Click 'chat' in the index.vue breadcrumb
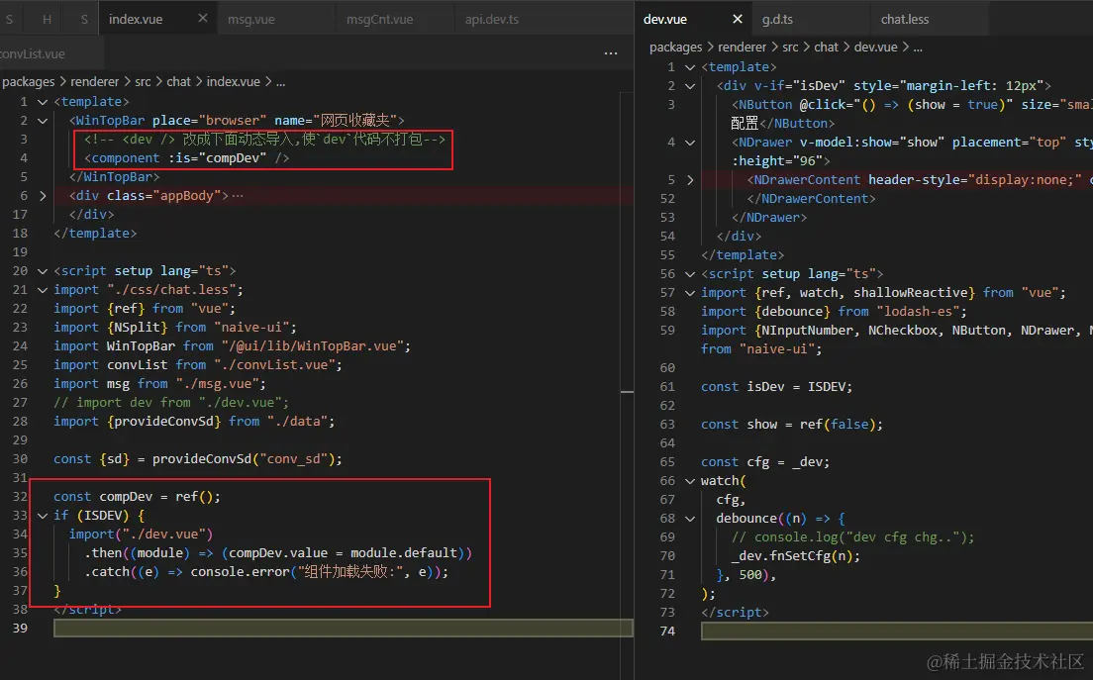The height and width of the screenshot is (680, 1093). [x=178, y=81]
